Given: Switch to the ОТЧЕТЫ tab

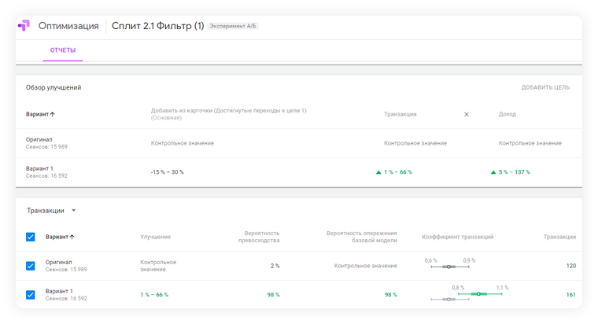Looking at the screenshot, I should pyautogui.click(x=63, y=50).
